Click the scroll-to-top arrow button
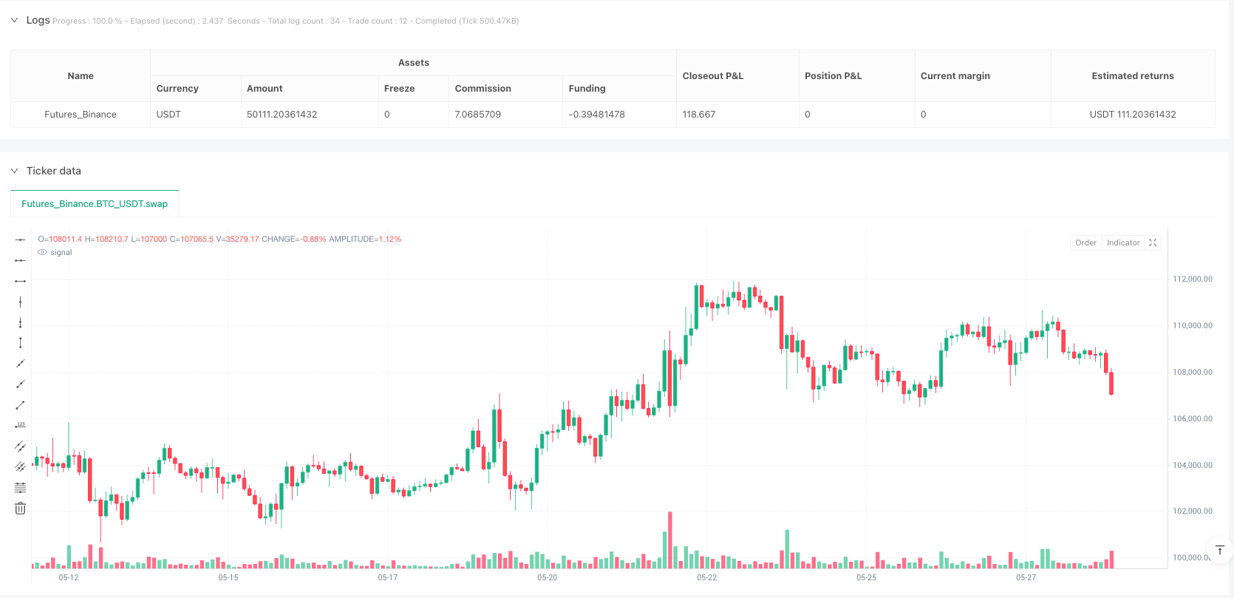The image size is (1234, 598). tap(1220, 550)
